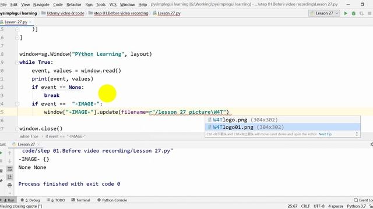This screenshot has height=209, width=373.
Task: Click the fold marker beside window.close()
Action: pos(17,129)
